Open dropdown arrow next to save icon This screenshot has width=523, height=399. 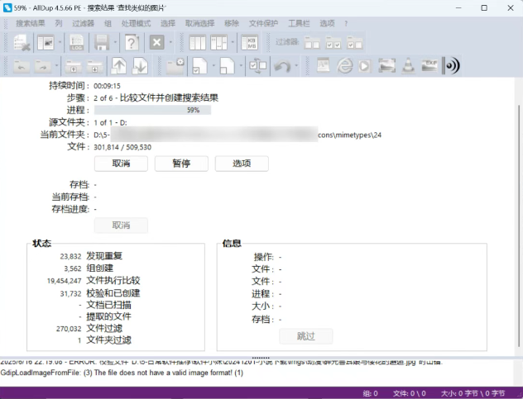click(115, 42)
